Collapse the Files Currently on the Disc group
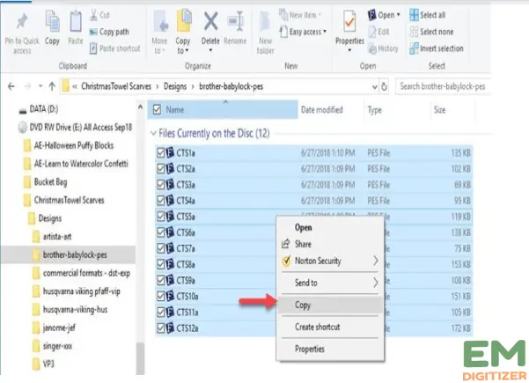The image size is (529, 383). coord(153,133)
